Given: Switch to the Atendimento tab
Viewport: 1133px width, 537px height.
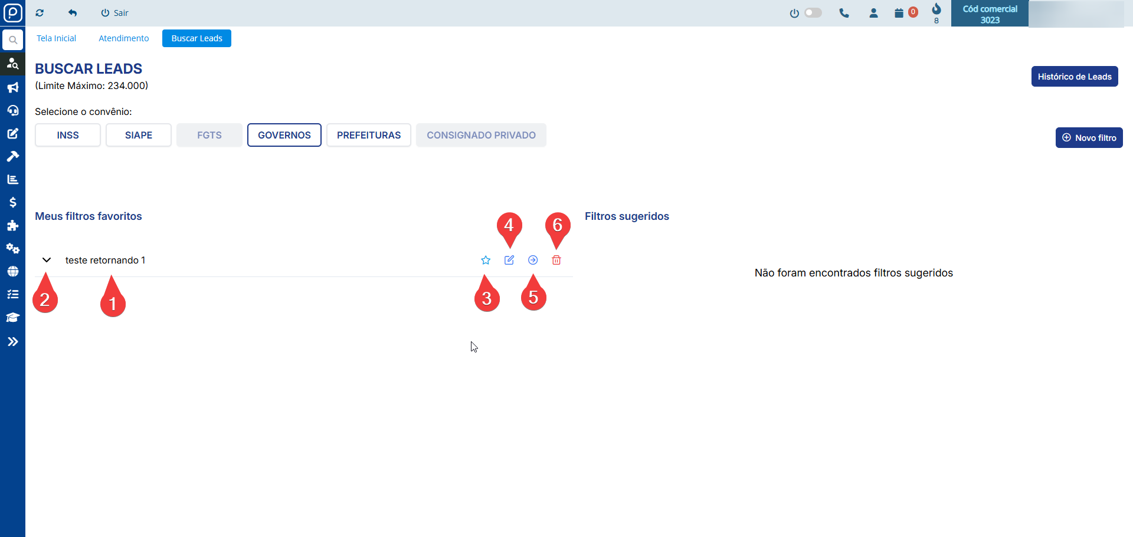Looking at the screenshot, I should (124, 38).
